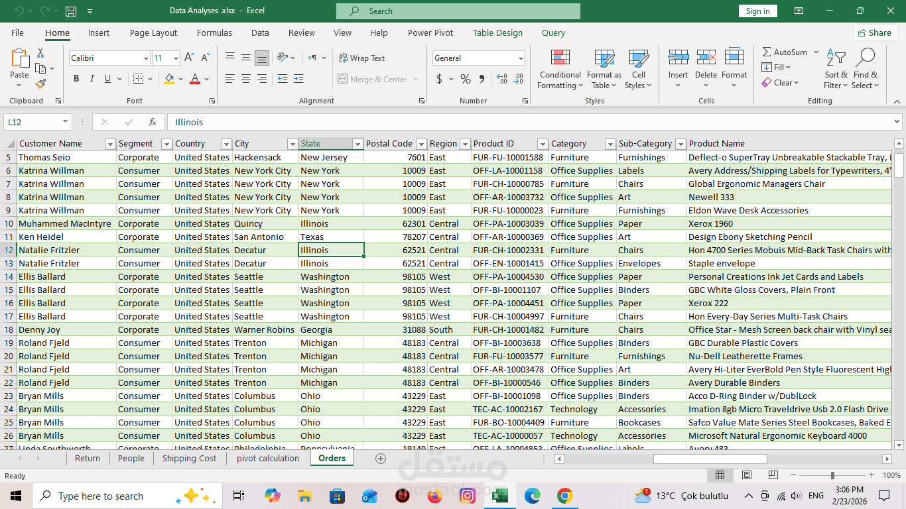Click the zoom slider handle

(832, 475)
